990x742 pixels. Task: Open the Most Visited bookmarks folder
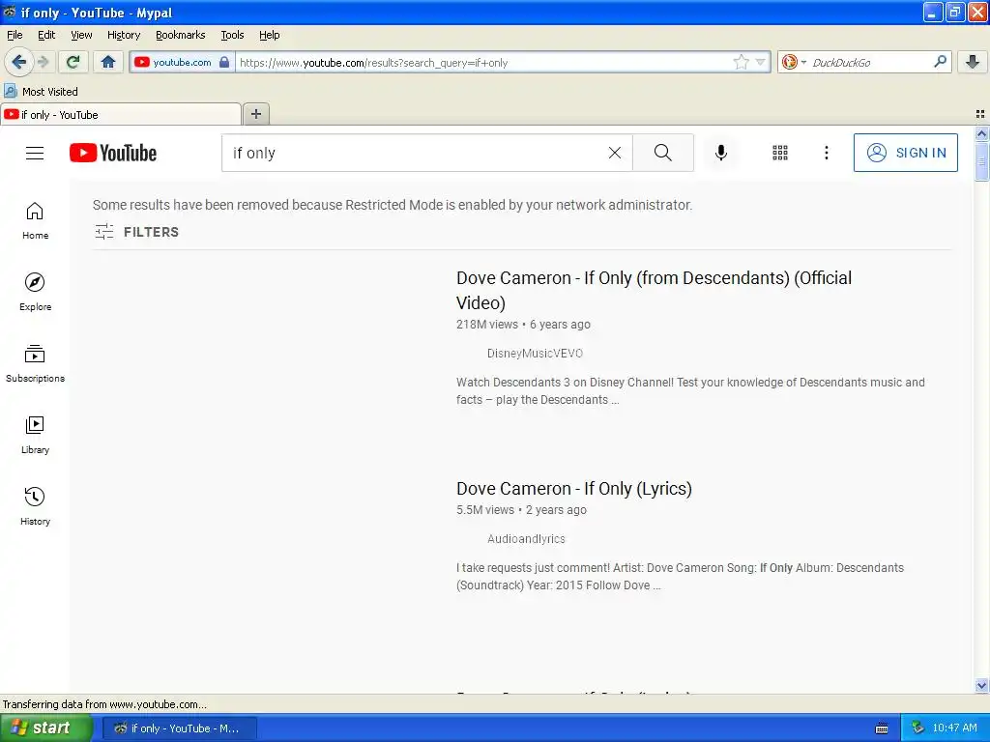(x=41, y=92)
